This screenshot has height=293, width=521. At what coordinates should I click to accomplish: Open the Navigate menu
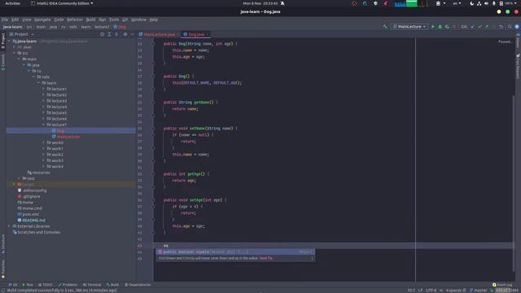pyautogui.click(x=42, y=20)
